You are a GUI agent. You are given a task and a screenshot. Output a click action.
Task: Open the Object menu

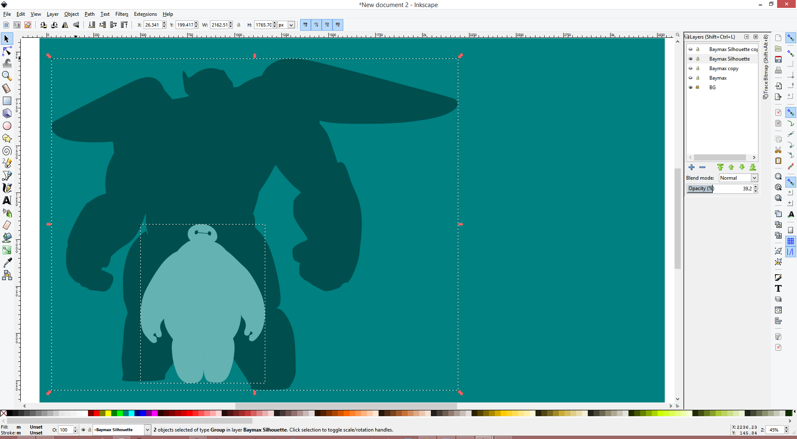click(71, 14)
